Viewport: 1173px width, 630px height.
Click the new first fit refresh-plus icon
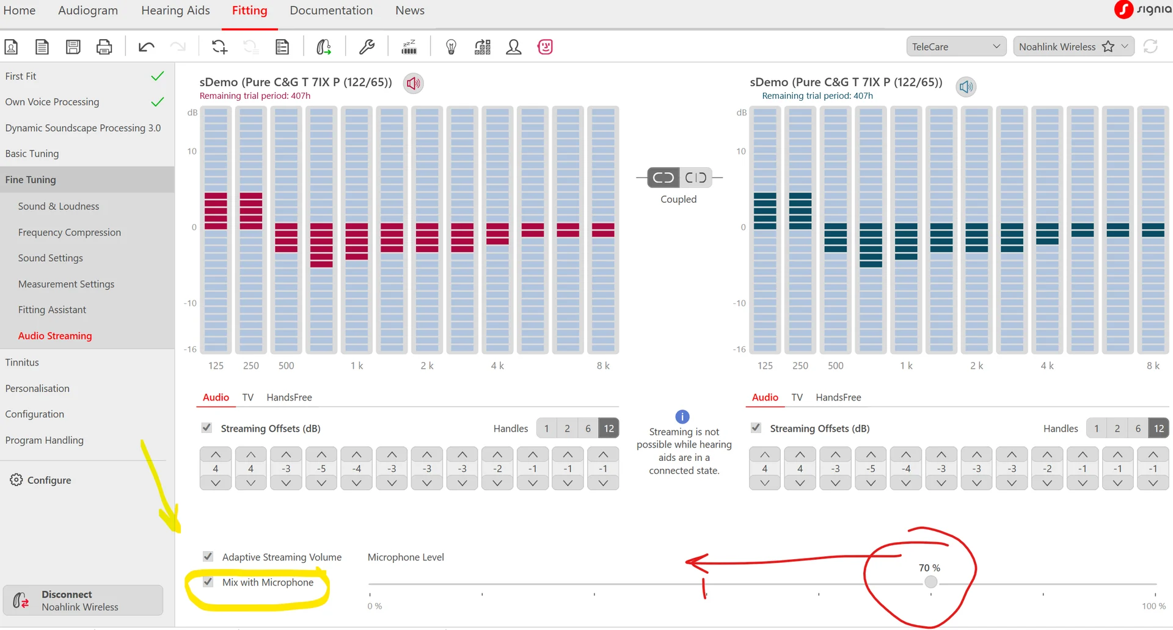tap(219, 47)
